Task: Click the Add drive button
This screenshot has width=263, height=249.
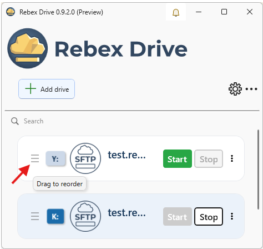Action: (x=47, y=89)
